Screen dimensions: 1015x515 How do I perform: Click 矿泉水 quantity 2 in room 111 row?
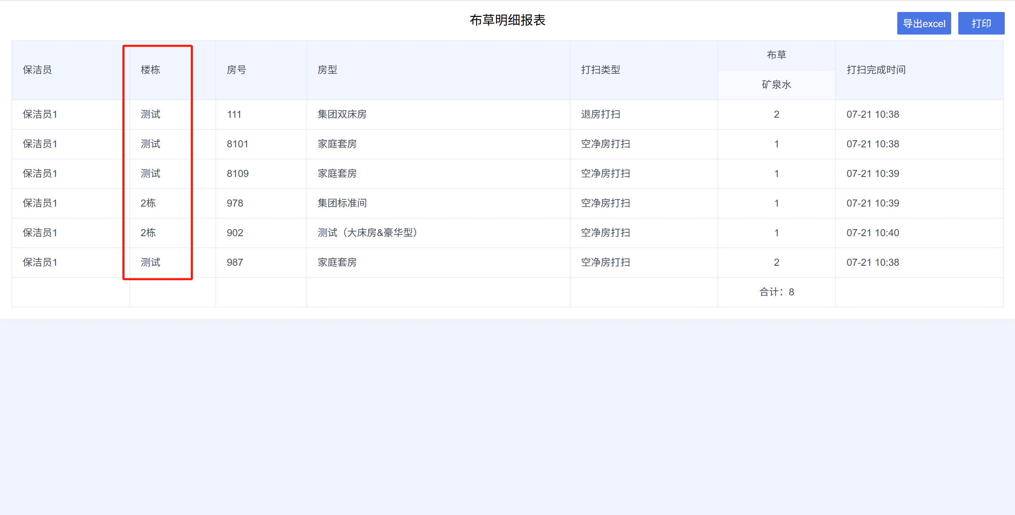click(776, 114)
